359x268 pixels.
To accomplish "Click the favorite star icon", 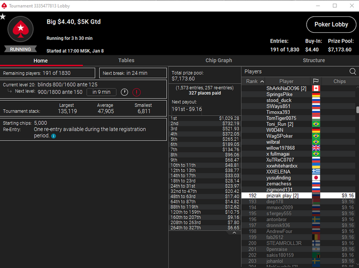I will point(3,17).
